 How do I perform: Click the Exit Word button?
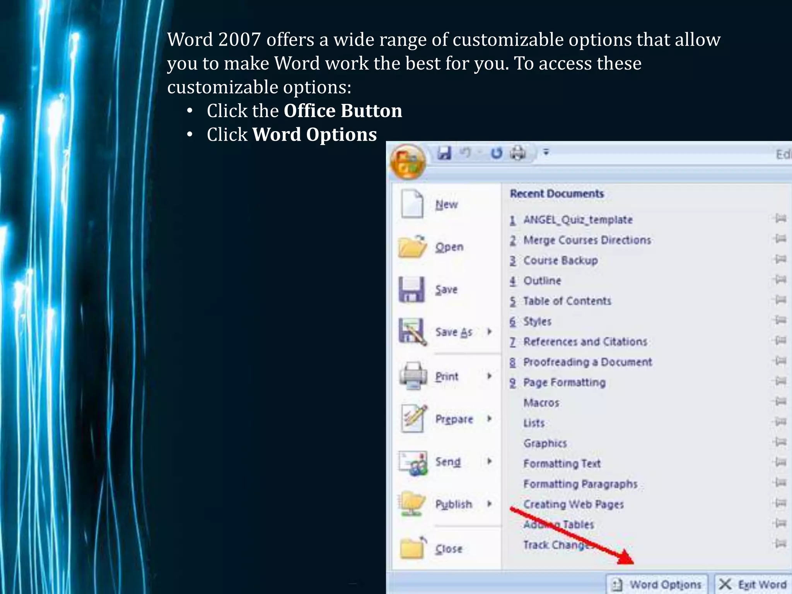tap(753, 584)
